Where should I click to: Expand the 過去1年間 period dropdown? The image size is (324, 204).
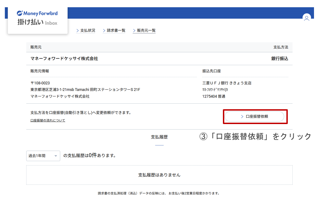pos(43,156)
